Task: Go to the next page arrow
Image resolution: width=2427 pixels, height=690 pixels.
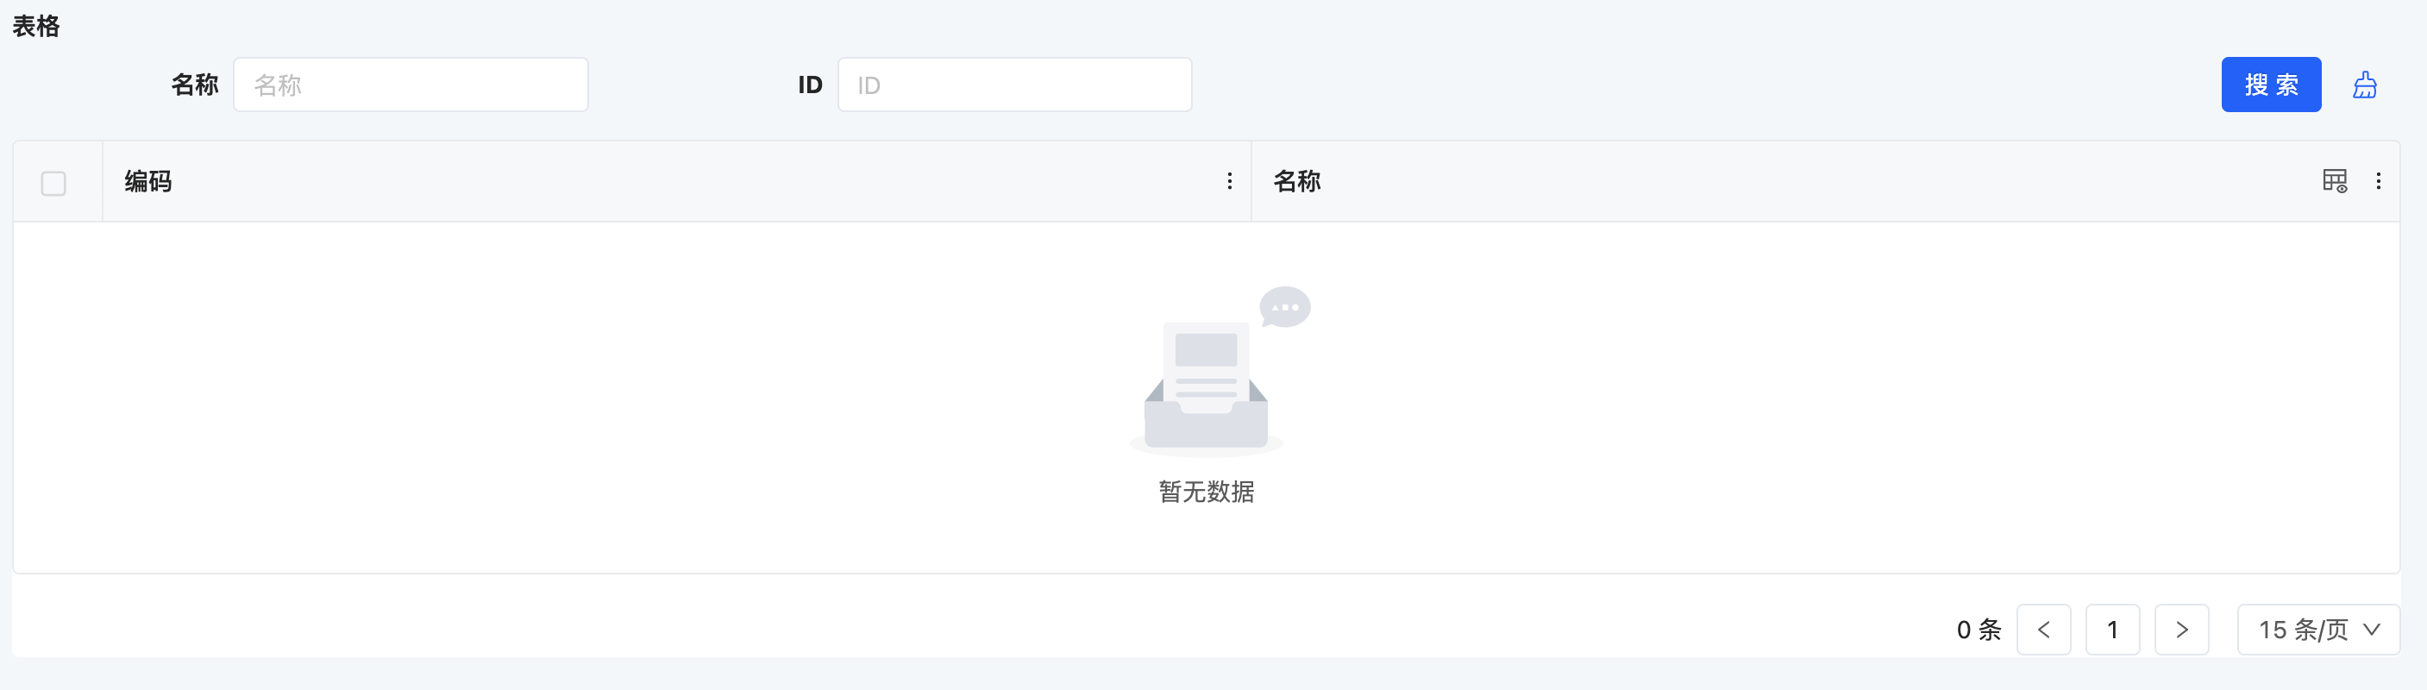Action: click(x=2180, y=630)
